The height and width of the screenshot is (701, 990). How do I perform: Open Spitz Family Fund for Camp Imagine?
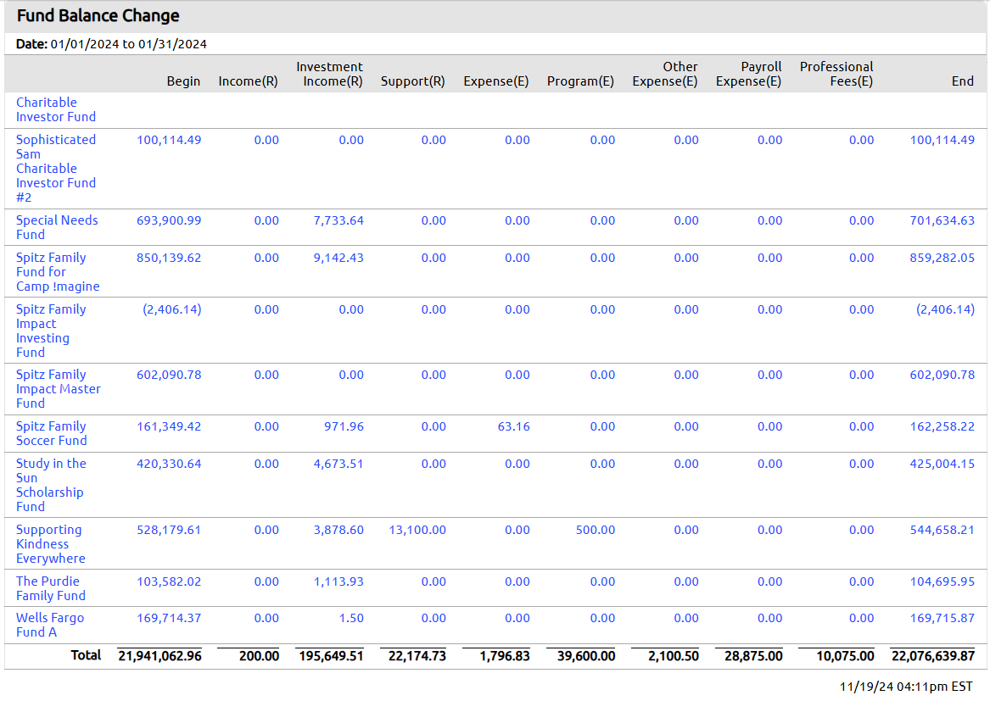(x=58, y=272)
